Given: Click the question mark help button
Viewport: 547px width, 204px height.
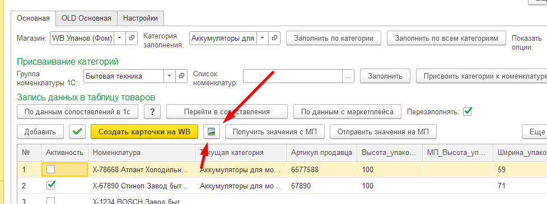Looking at the screenshot, I should (152, 111).
